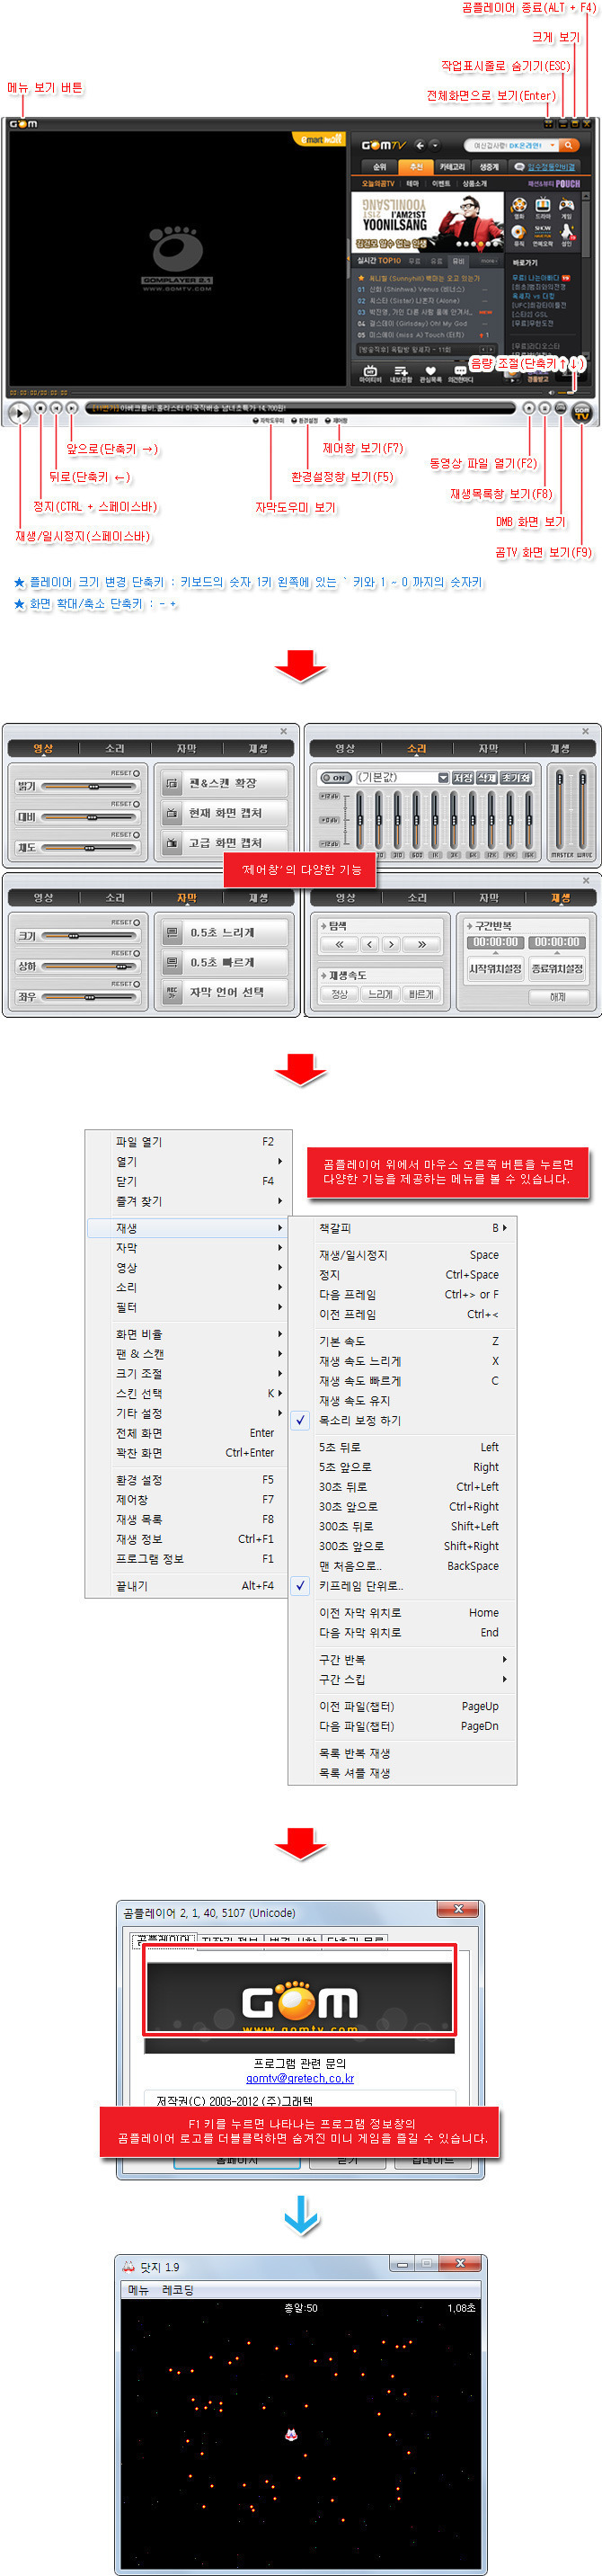Click the 저장 equalizer preset button
The height and width of the screenshot is (2576, 602).
462,777
